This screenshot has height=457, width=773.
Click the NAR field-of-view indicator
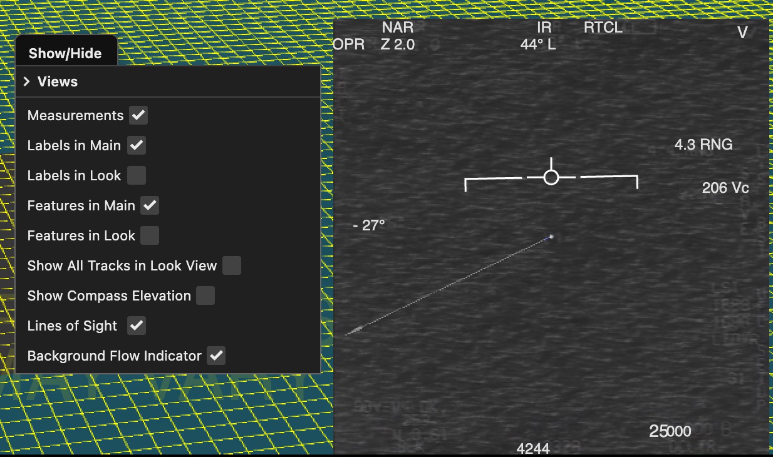(x=397, y=28)
